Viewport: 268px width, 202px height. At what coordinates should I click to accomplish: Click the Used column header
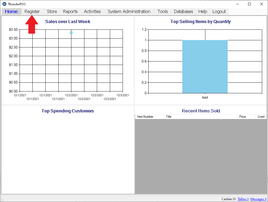(x=261, y=117)
